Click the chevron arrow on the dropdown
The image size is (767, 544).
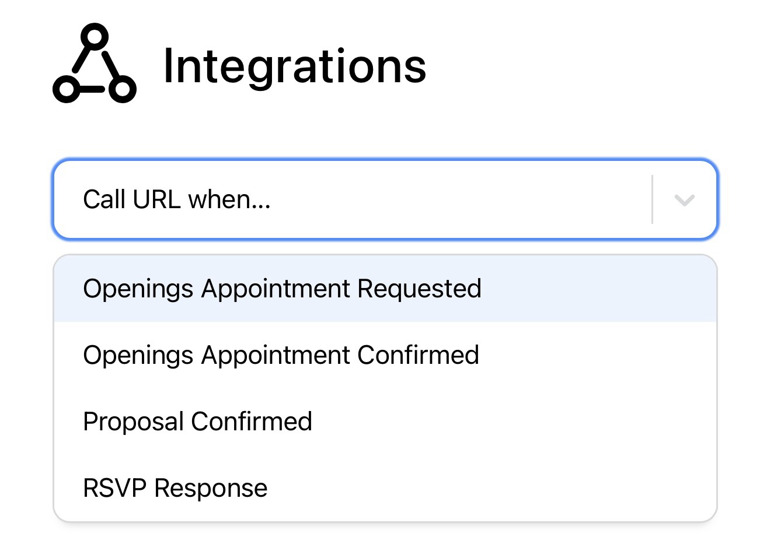684,199
